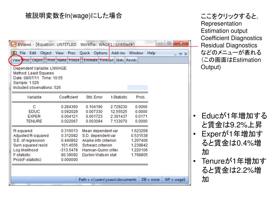This screenshot has height=204, width=272.
Task: Click the Included observations: 526 line
Action: [x=37, y=88]
